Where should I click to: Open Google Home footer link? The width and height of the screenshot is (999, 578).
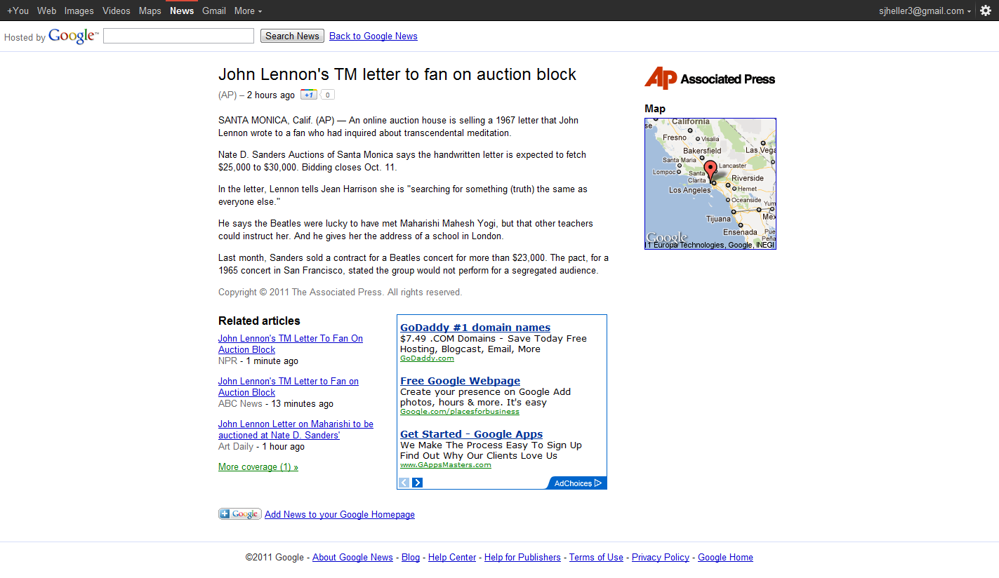pos(725,557)
